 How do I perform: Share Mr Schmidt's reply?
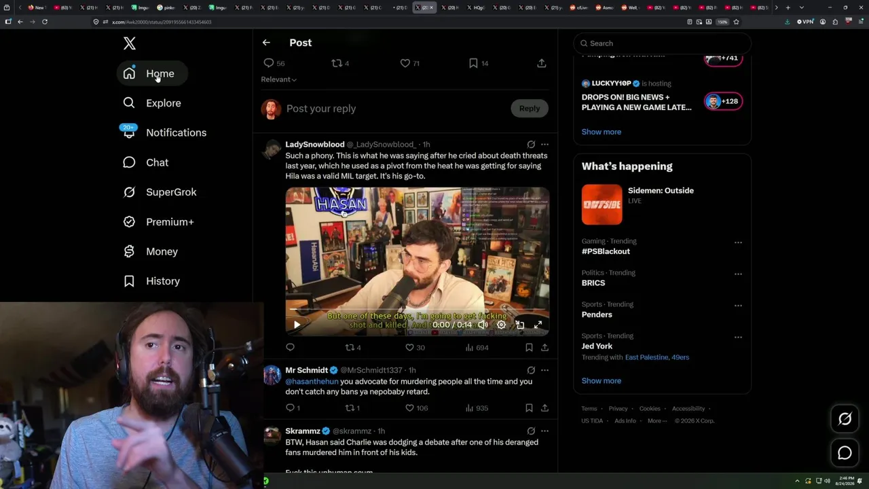pos(544,408)
